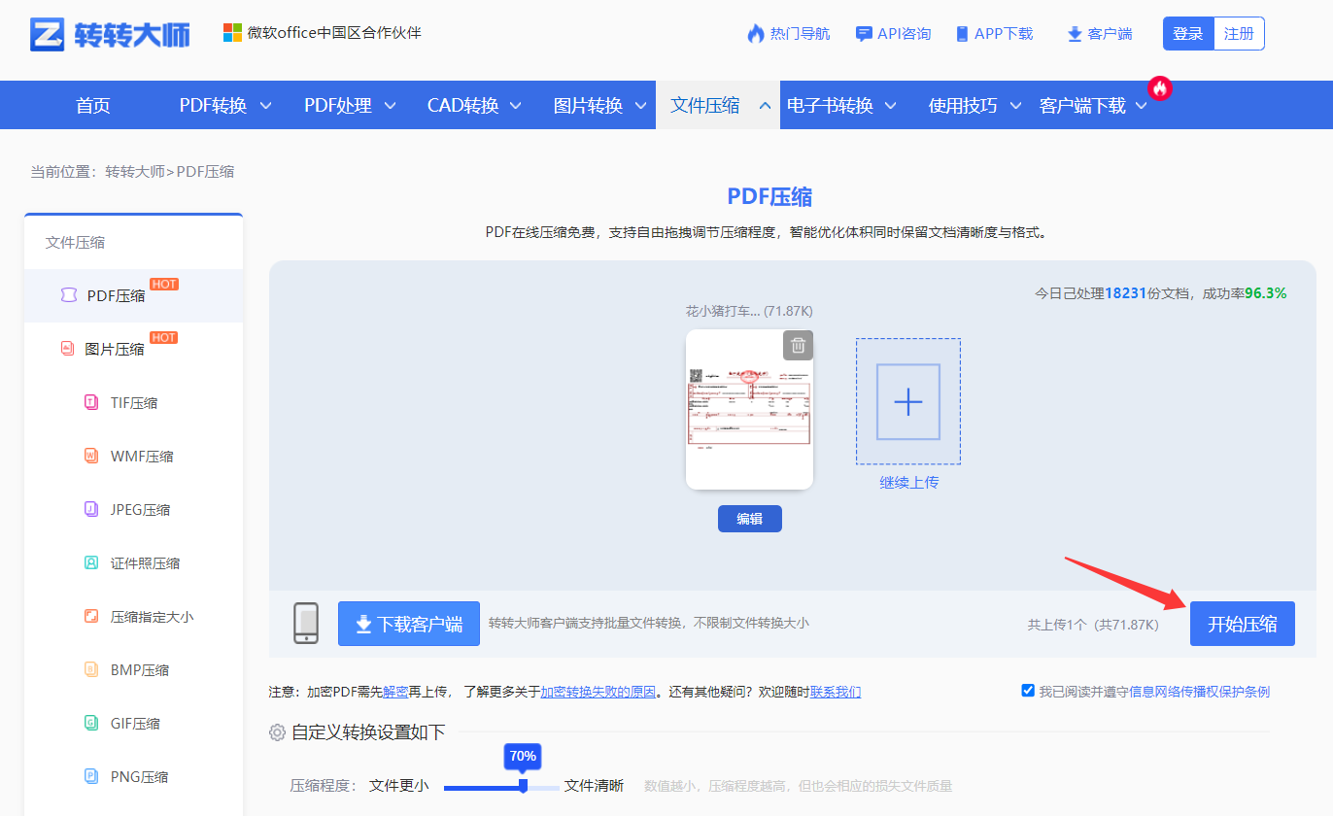Click the 转转大师 logo icon

48,34
